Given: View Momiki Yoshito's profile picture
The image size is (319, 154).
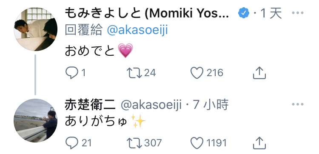Looking at the screenshot, I should 36,29.
